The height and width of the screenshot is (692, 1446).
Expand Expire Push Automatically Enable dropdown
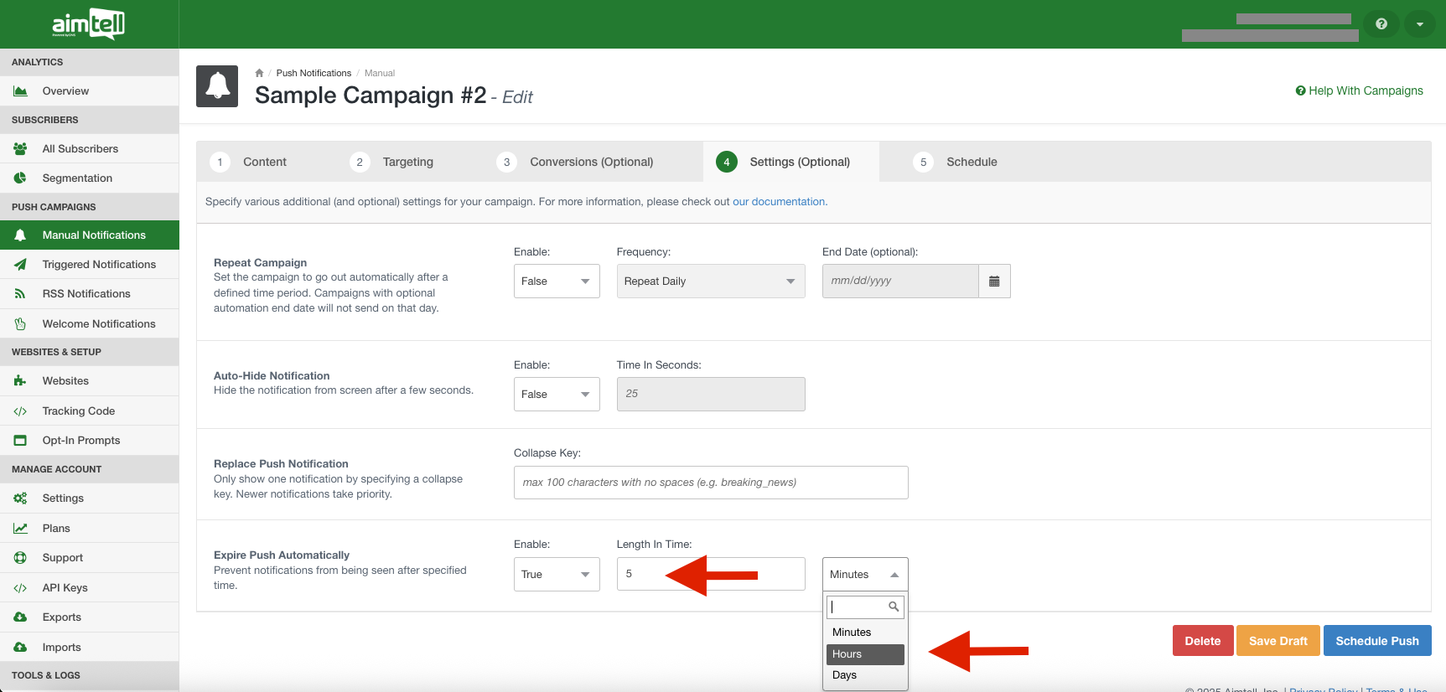click(x=556, y=575)
